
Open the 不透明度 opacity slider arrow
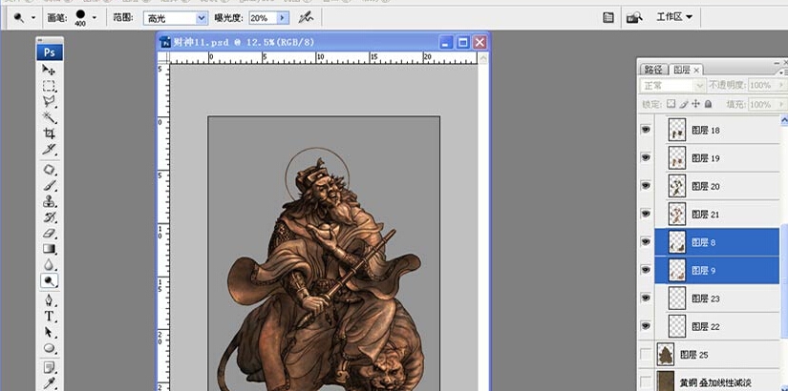point(780,85)
